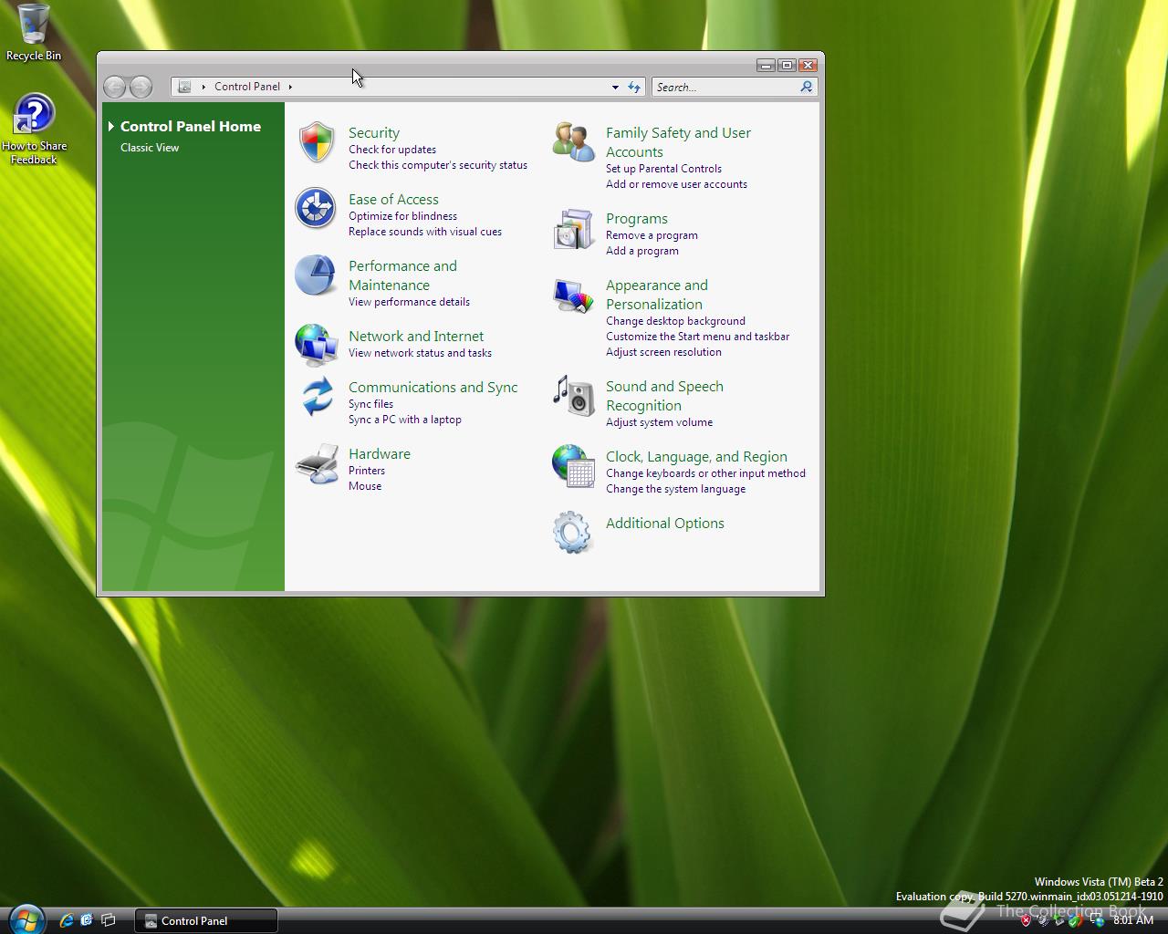Viewport: 1168px width, 934px height.
Task: Click Check for updates link
Action: [392, 150]
